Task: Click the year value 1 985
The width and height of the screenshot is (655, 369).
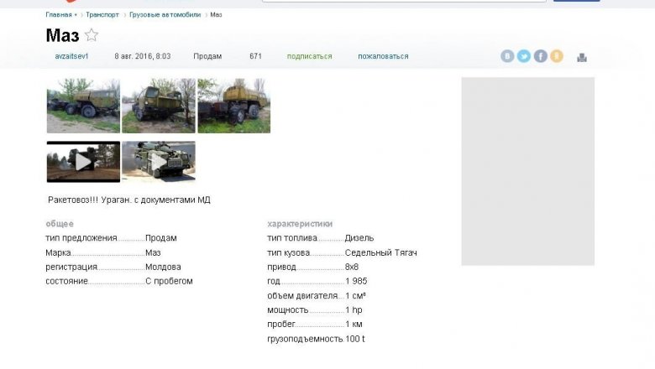Action: click(x=356, y=281)
